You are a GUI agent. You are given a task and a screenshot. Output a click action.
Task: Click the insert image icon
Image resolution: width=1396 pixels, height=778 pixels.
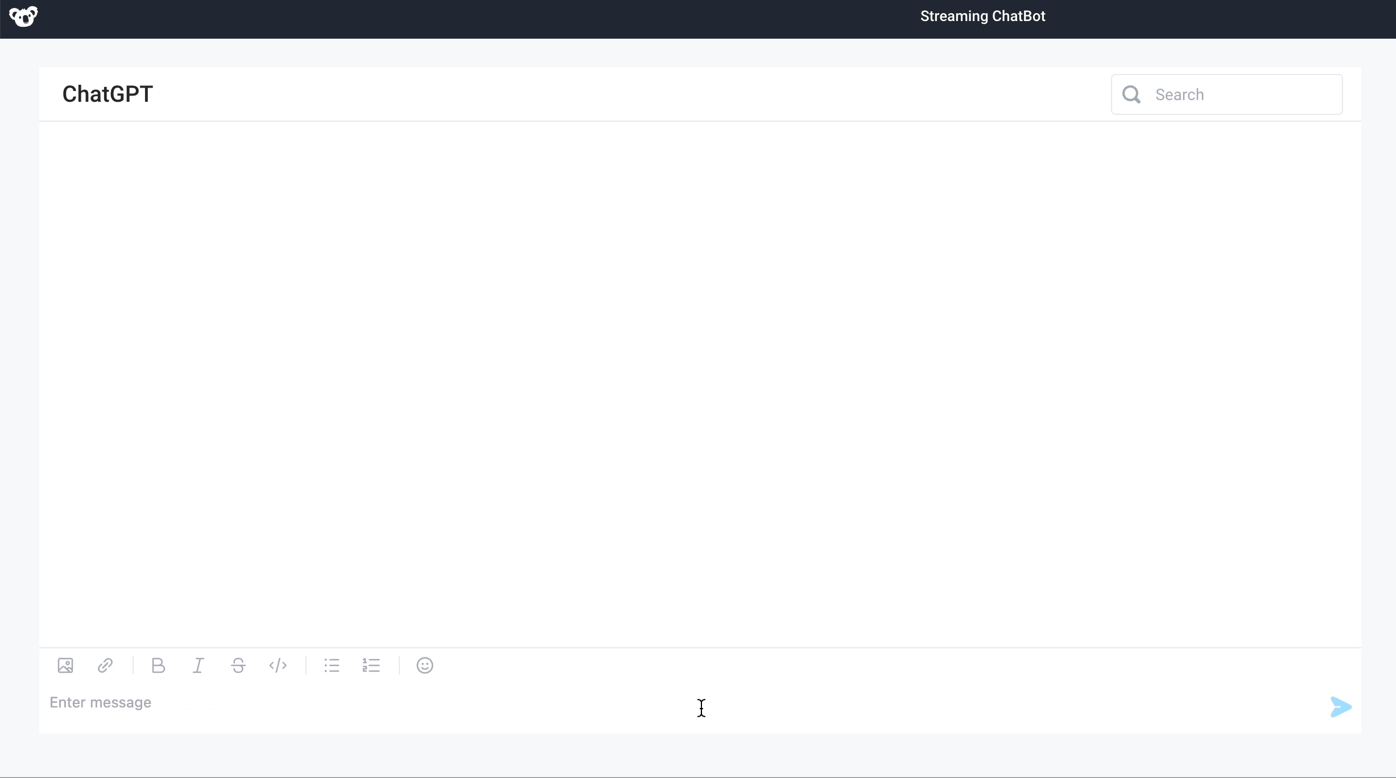[65, 665]
